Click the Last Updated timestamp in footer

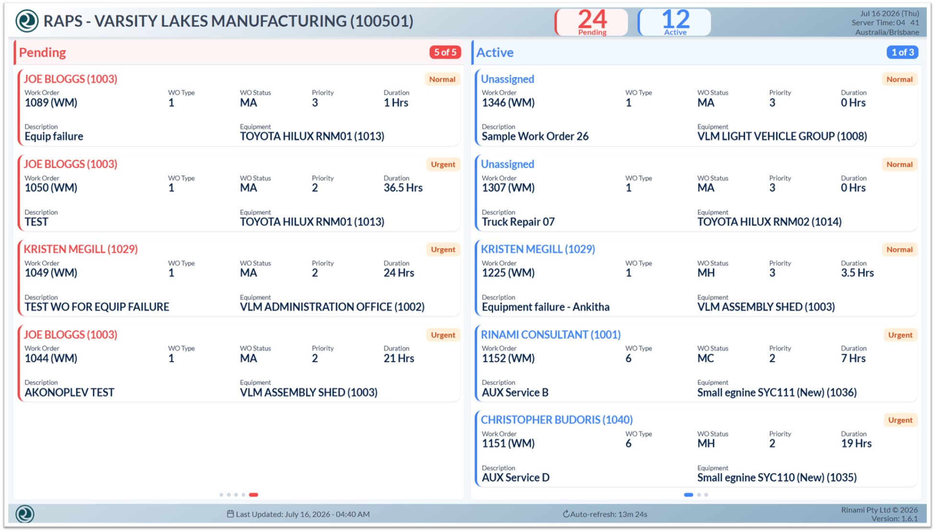303,514
